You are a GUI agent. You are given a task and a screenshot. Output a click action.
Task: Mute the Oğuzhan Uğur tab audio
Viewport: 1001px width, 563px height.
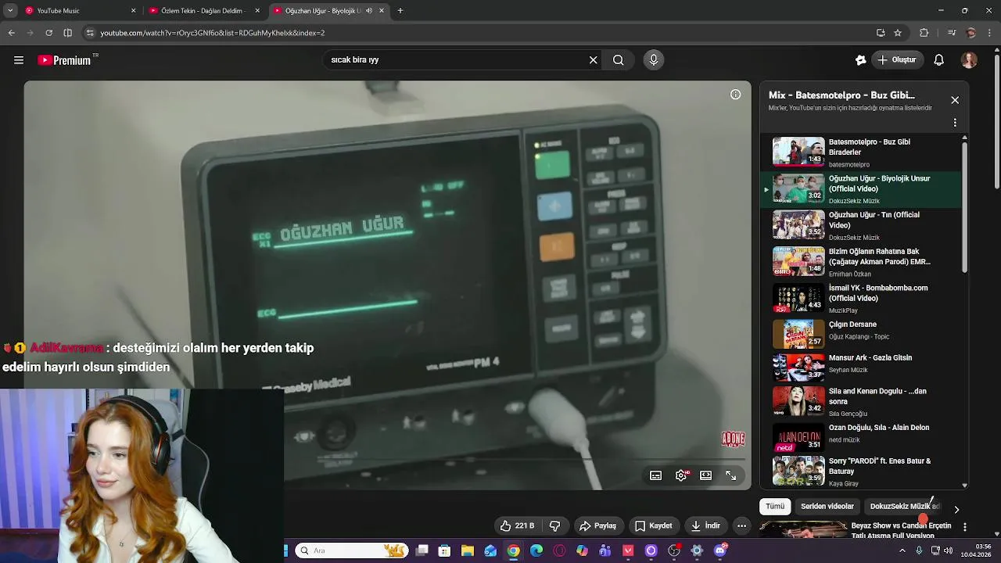click(369, 11)
